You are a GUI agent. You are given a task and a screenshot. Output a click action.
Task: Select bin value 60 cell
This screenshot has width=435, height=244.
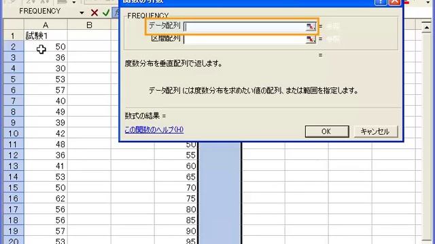(x=176, y=166)
